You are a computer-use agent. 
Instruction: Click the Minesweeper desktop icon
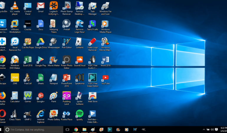(x=54, y=42)
